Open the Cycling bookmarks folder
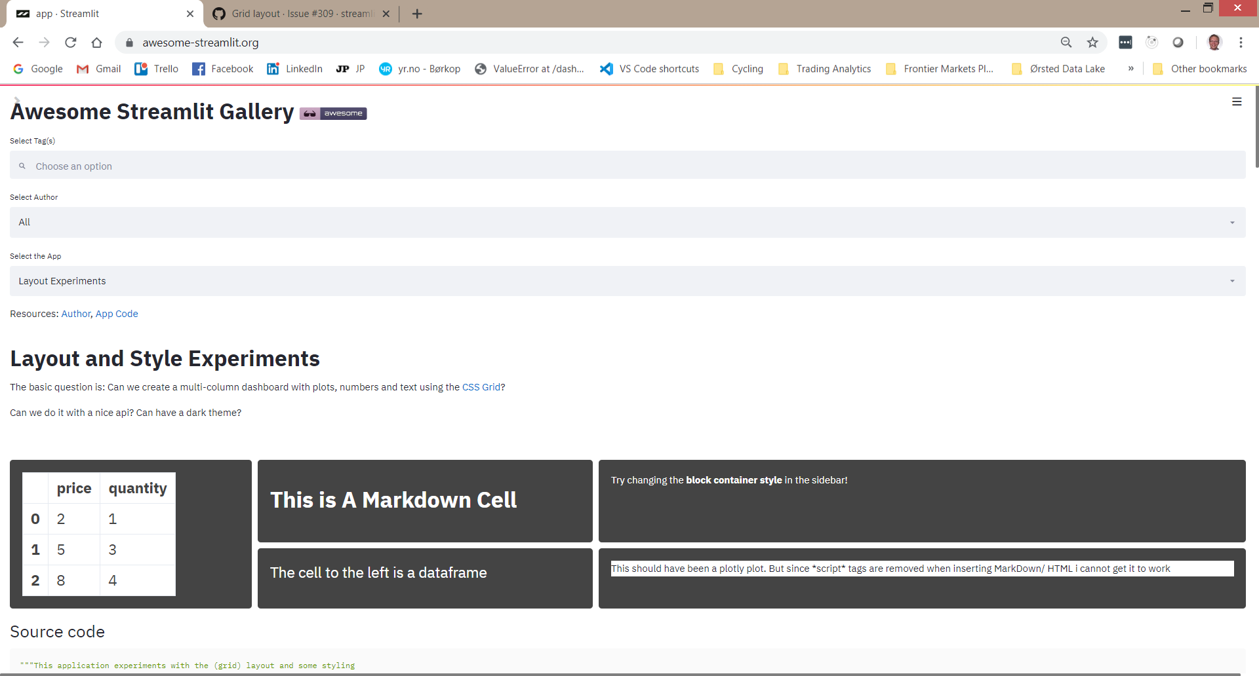 738,68
